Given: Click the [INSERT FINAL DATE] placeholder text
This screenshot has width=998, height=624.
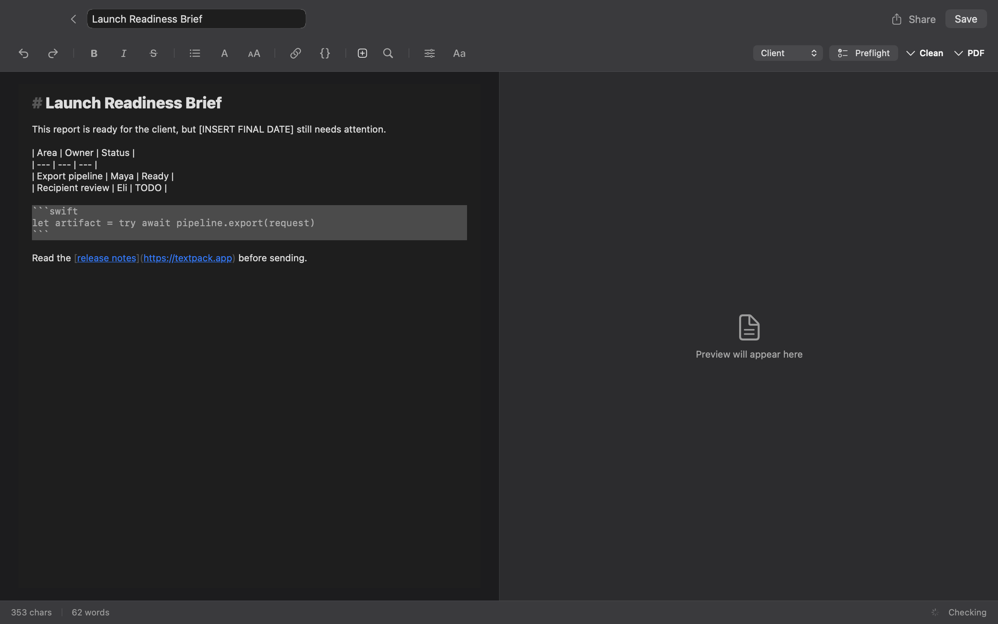Looking at the screenshot, I should pyautogui.click(x=246, y=129).
